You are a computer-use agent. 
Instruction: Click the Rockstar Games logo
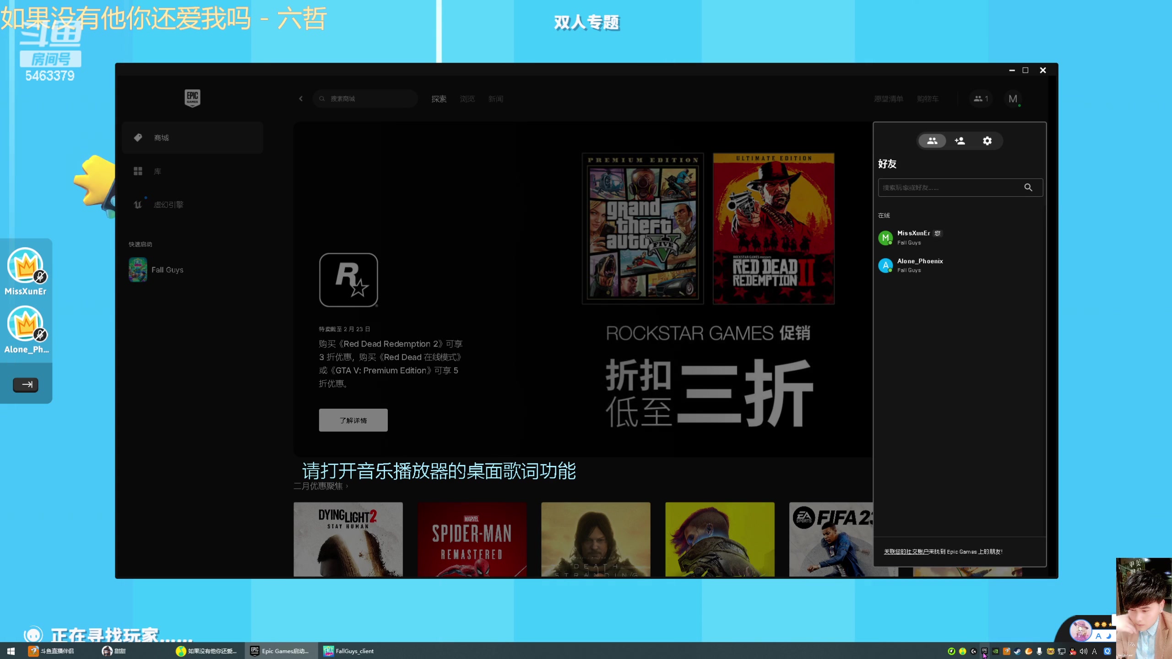tap(348, 280)
